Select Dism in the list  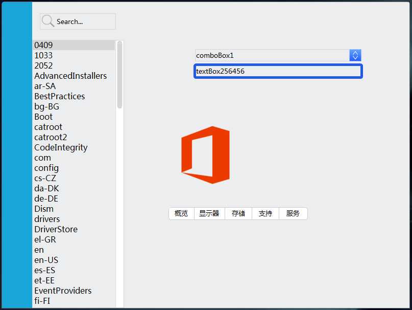(x=74, y=209)
